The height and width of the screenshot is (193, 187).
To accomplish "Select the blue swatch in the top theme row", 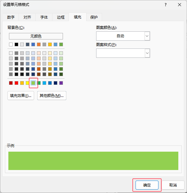I will 33,44.
